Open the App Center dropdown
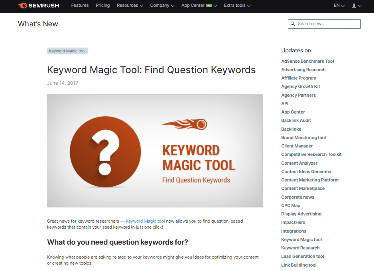 [x=199, y=5]
